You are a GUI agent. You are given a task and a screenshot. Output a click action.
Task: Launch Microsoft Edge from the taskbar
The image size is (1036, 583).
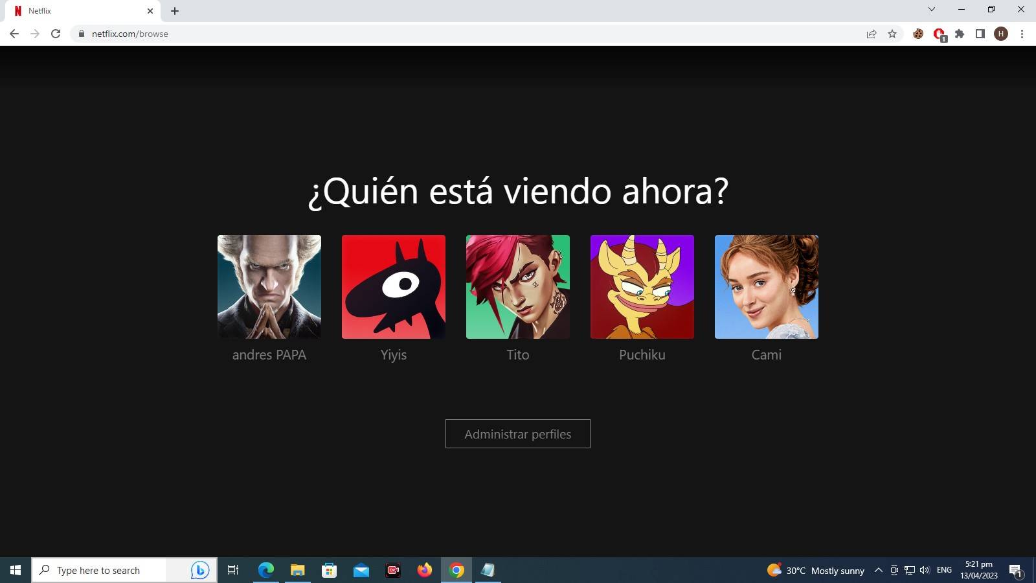(x=266, y=570)
